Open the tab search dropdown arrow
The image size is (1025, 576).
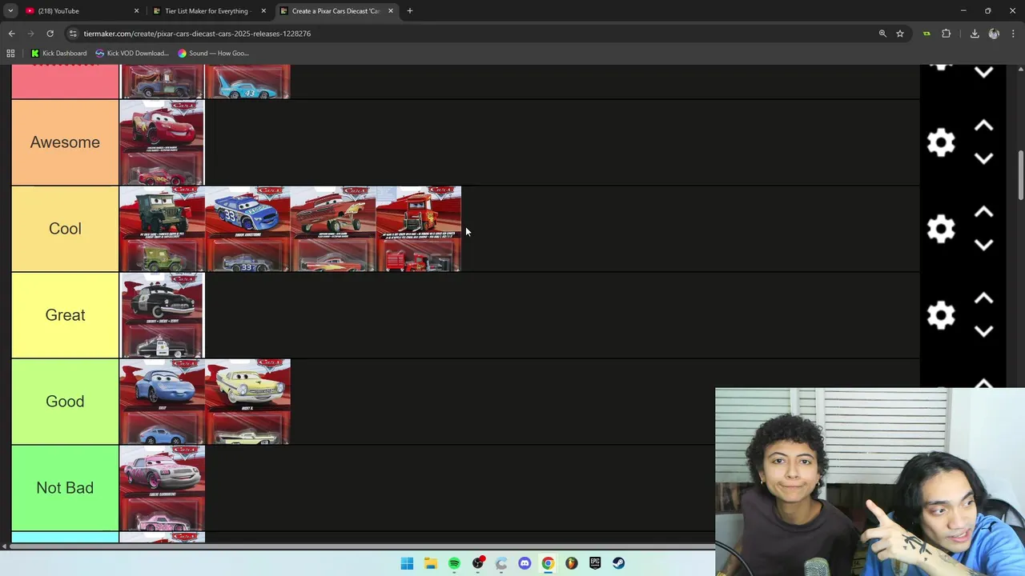10,10
